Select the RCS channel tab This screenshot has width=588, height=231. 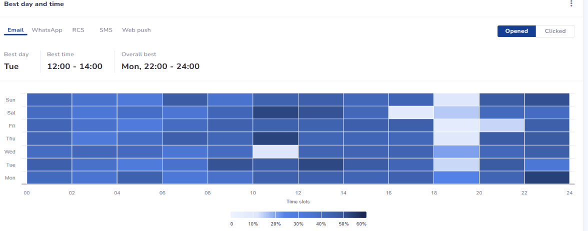[x=78, y=30]
